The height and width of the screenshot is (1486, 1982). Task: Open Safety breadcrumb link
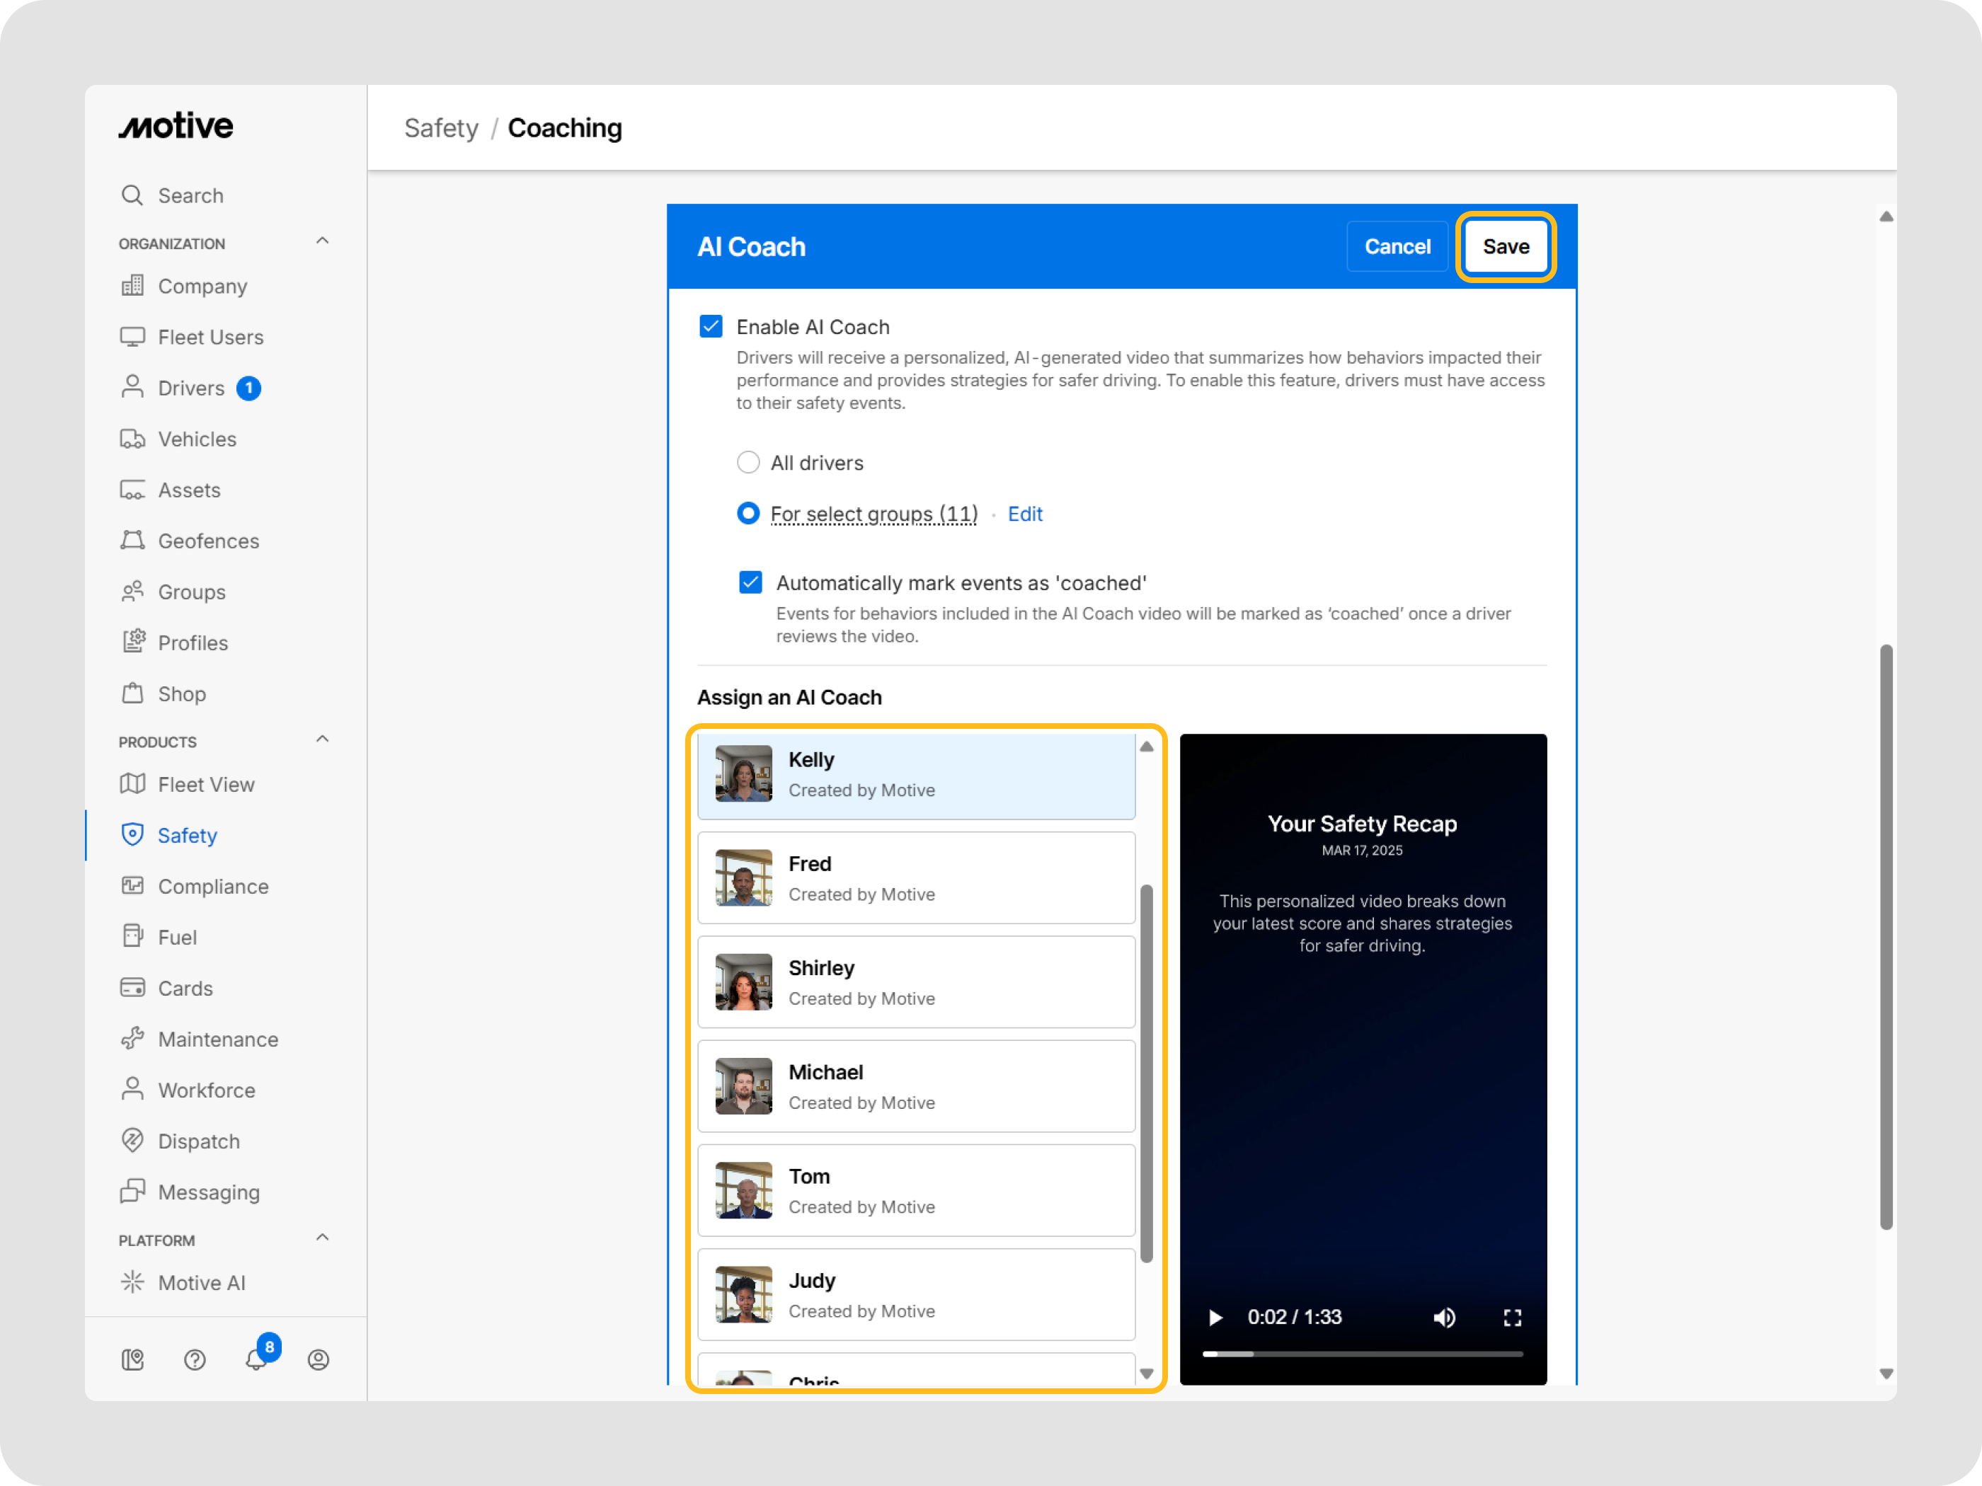[x=441, y=128]
